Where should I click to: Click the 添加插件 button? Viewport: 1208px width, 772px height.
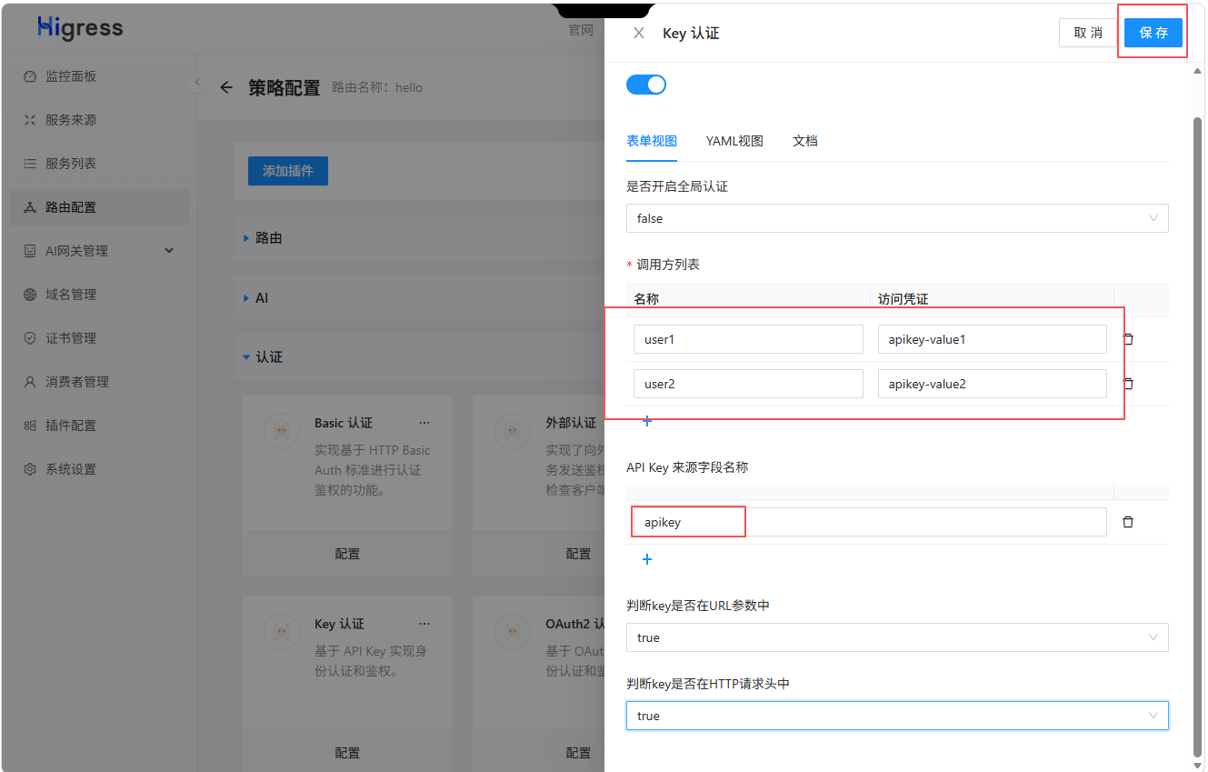(x=288, y=170)
